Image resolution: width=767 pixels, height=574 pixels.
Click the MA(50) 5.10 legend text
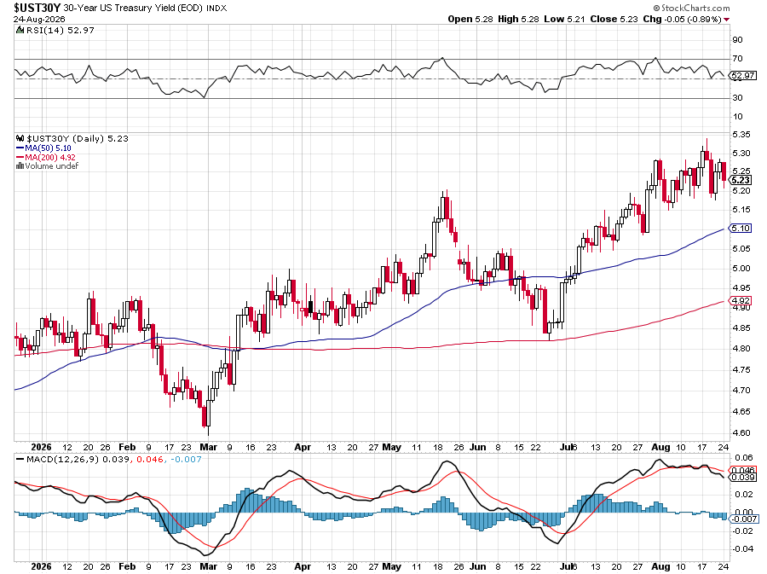click(48, 148)
